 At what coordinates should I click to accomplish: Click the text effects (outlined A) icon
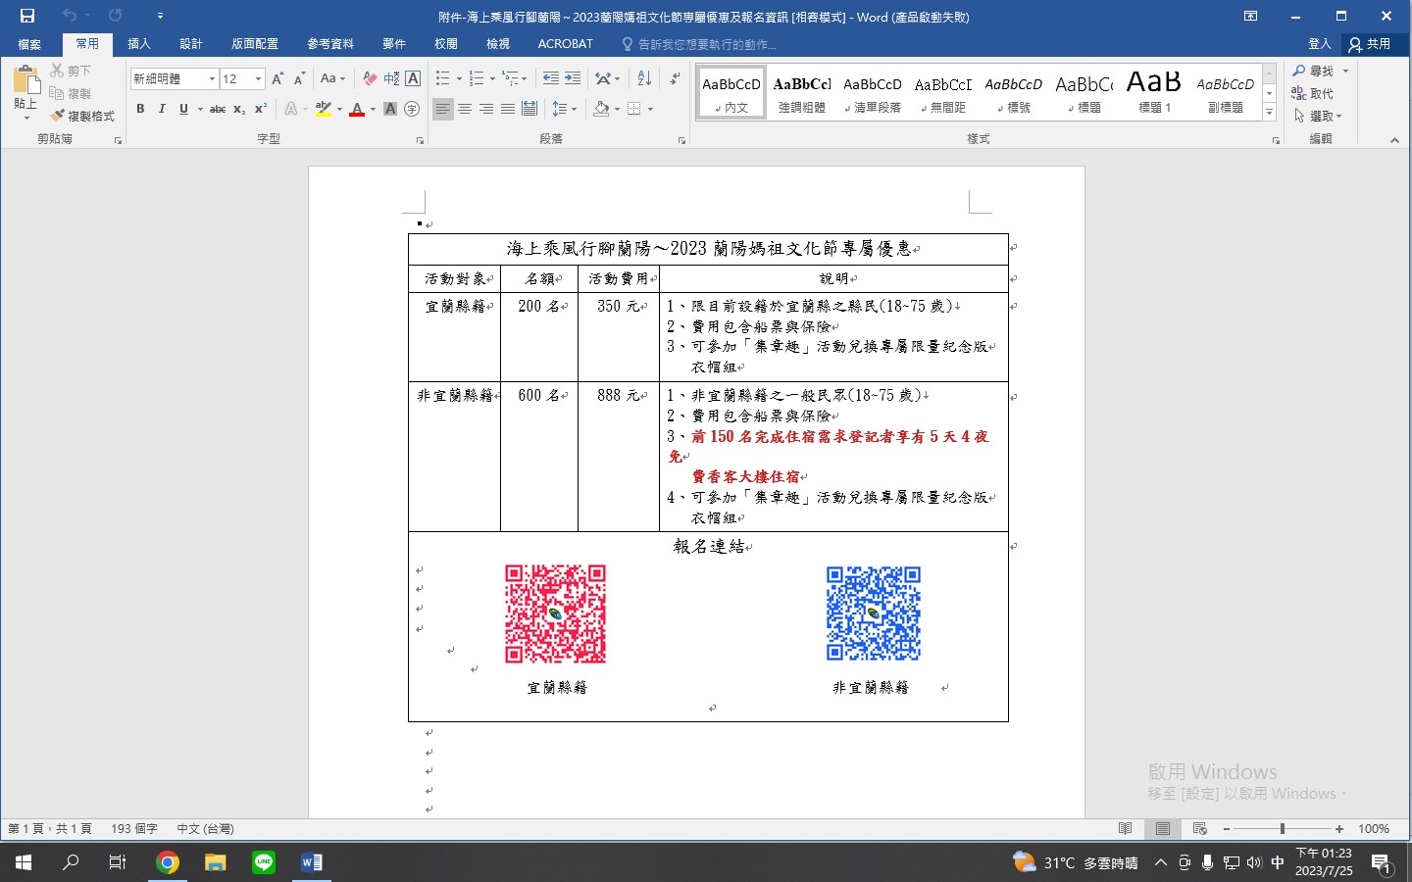[291, 109]
